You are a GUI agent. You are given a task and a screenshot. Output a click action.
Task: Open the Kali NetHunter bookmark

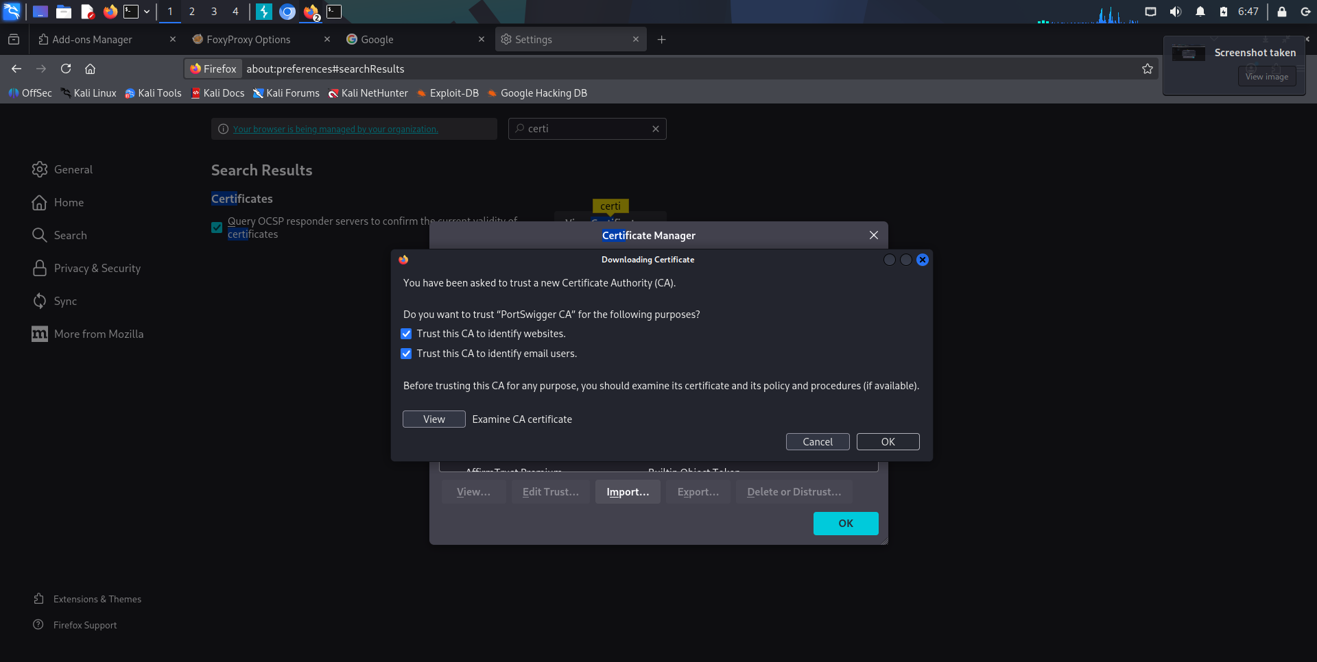click(368, 93)
